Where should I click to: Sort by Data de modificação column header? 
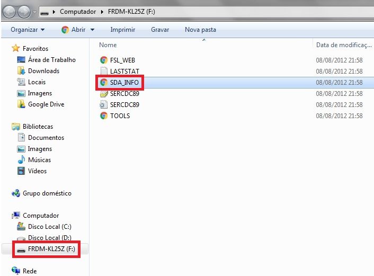(344, 45)
